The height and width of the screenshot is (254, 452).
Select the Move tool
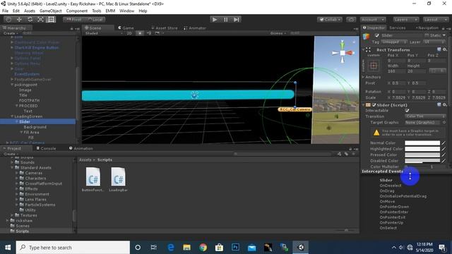pyautogui.click(x=19, y=20)
